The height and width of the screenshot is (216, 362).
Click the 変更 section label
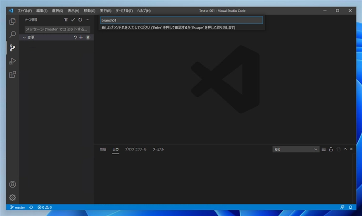point(31,37)
